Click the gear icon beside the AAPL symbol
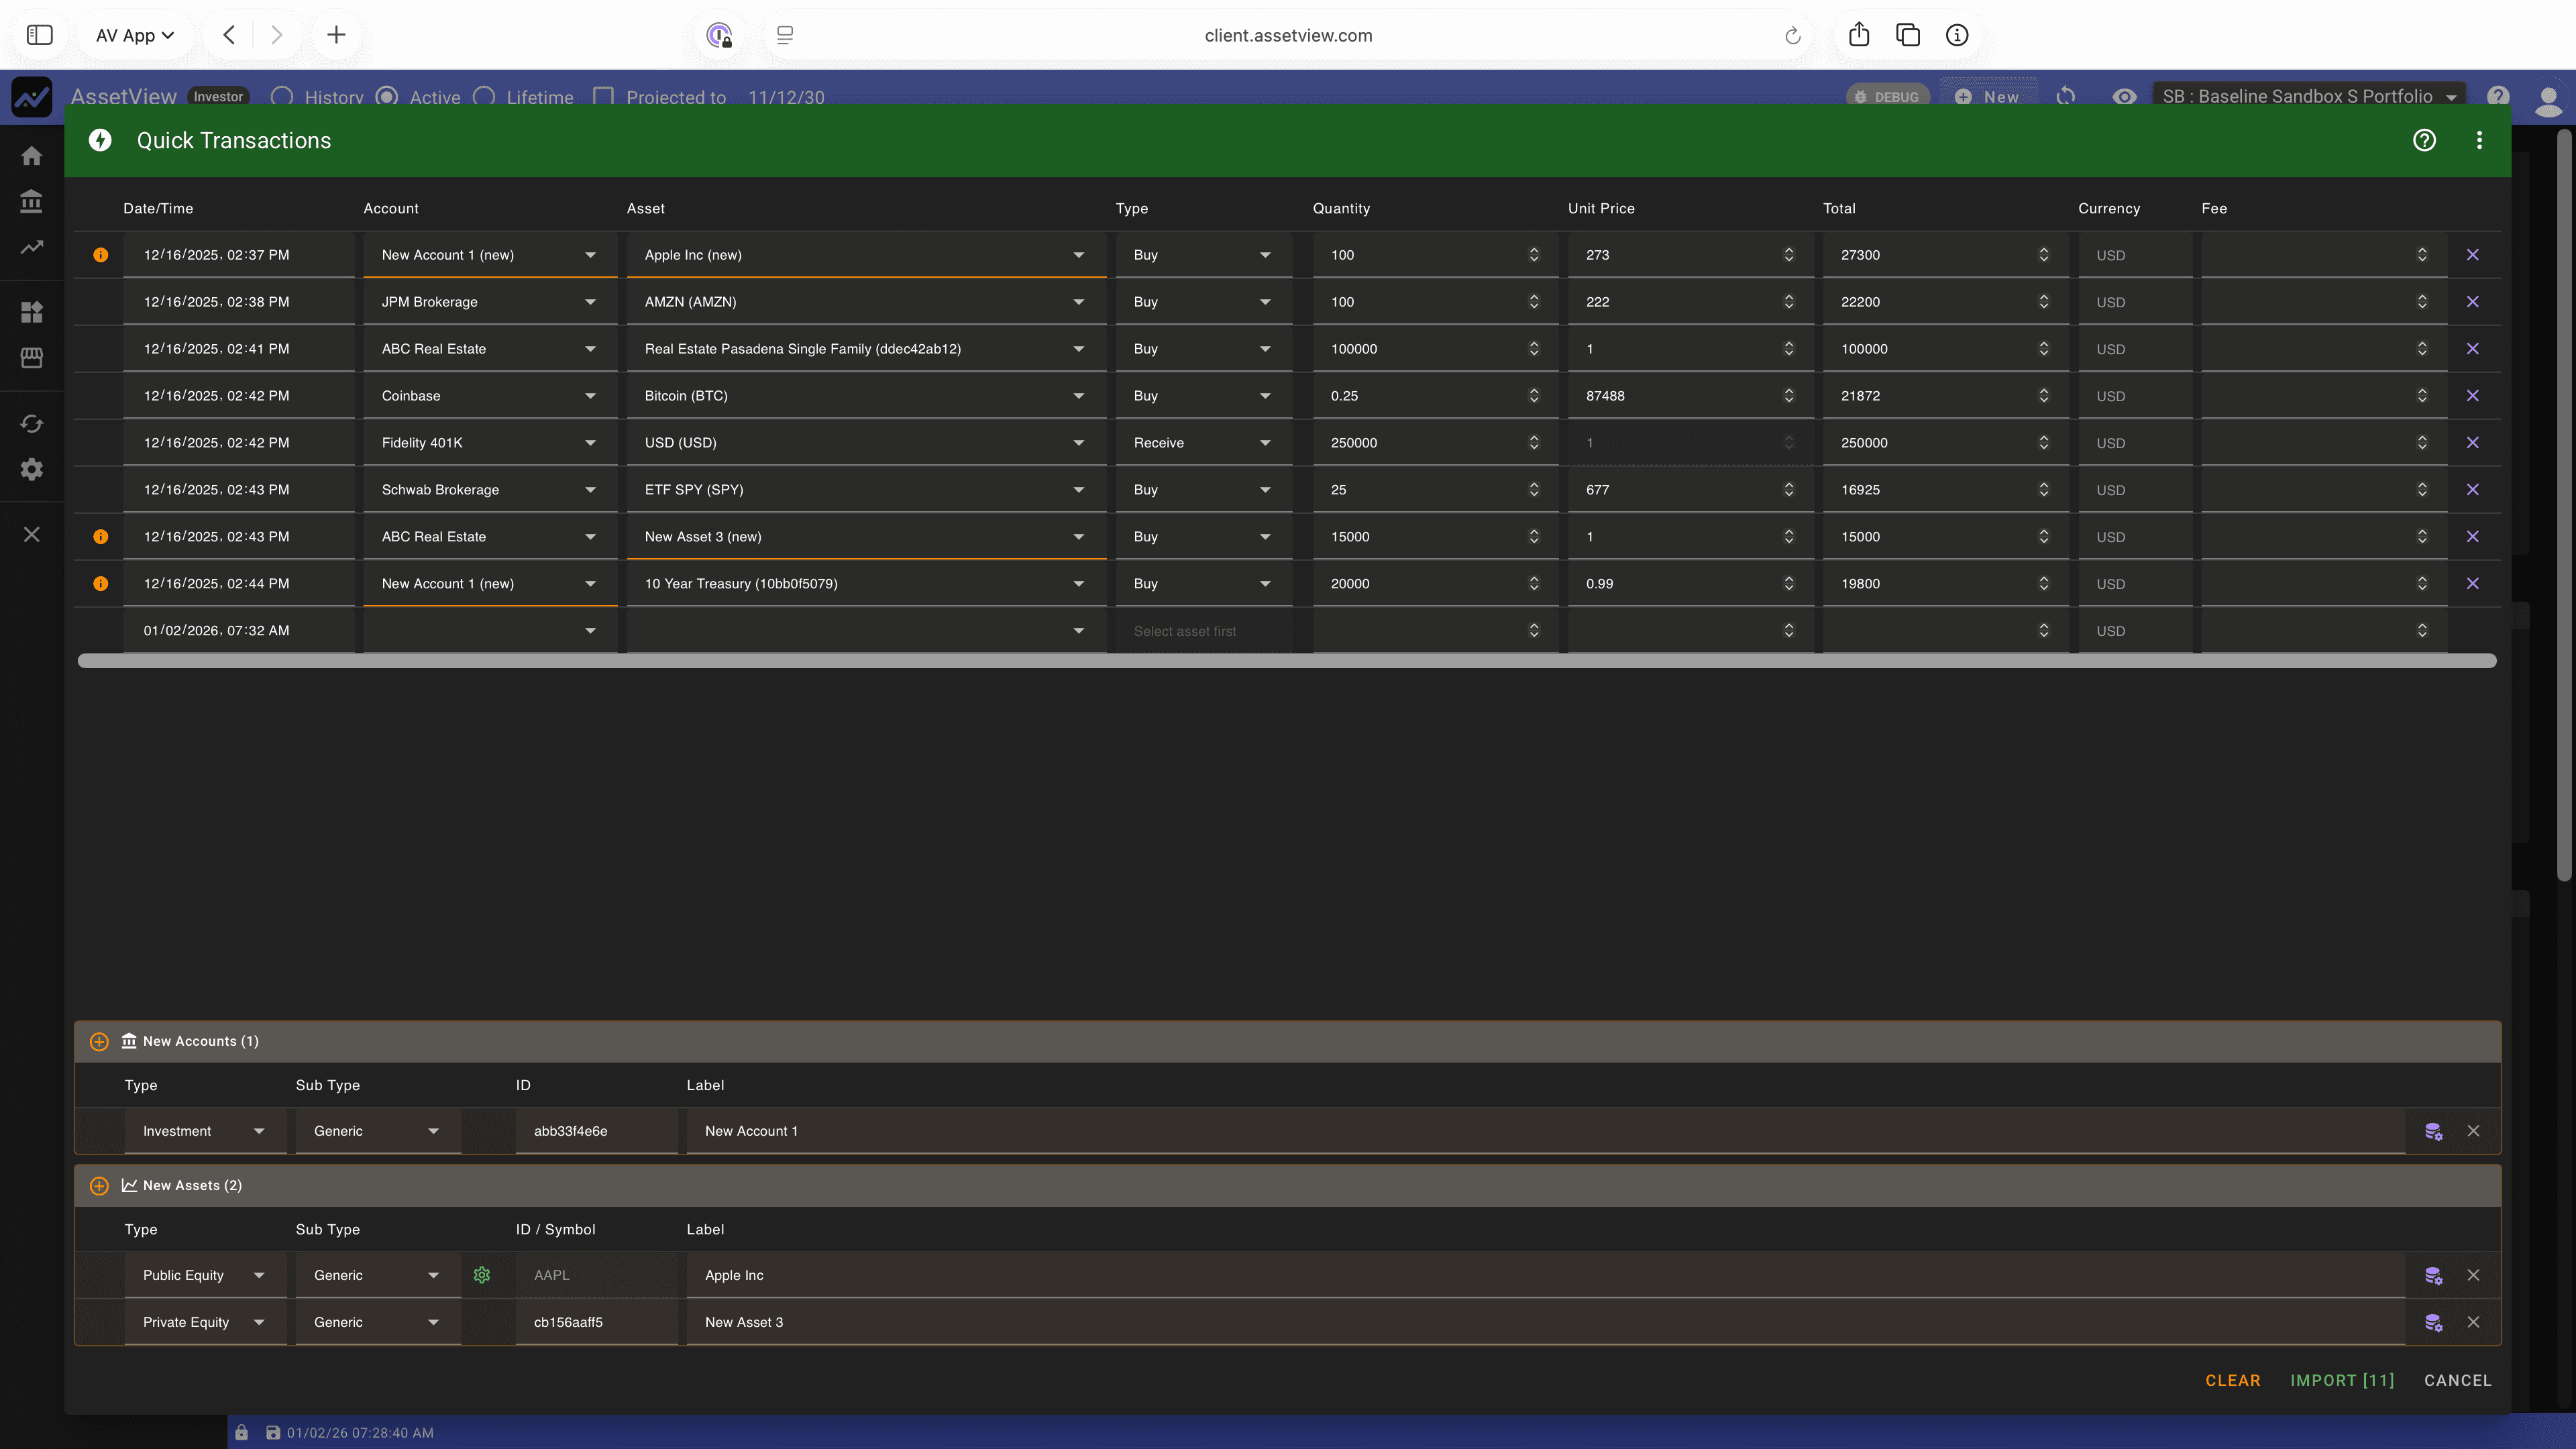Viewport: 2576px width, 1449px height. (x=482, y=1275)
